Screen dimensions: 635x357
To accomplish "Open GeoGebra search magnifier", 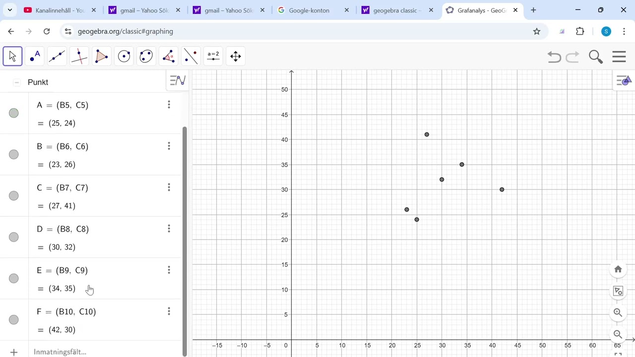I will coord(596,57).
